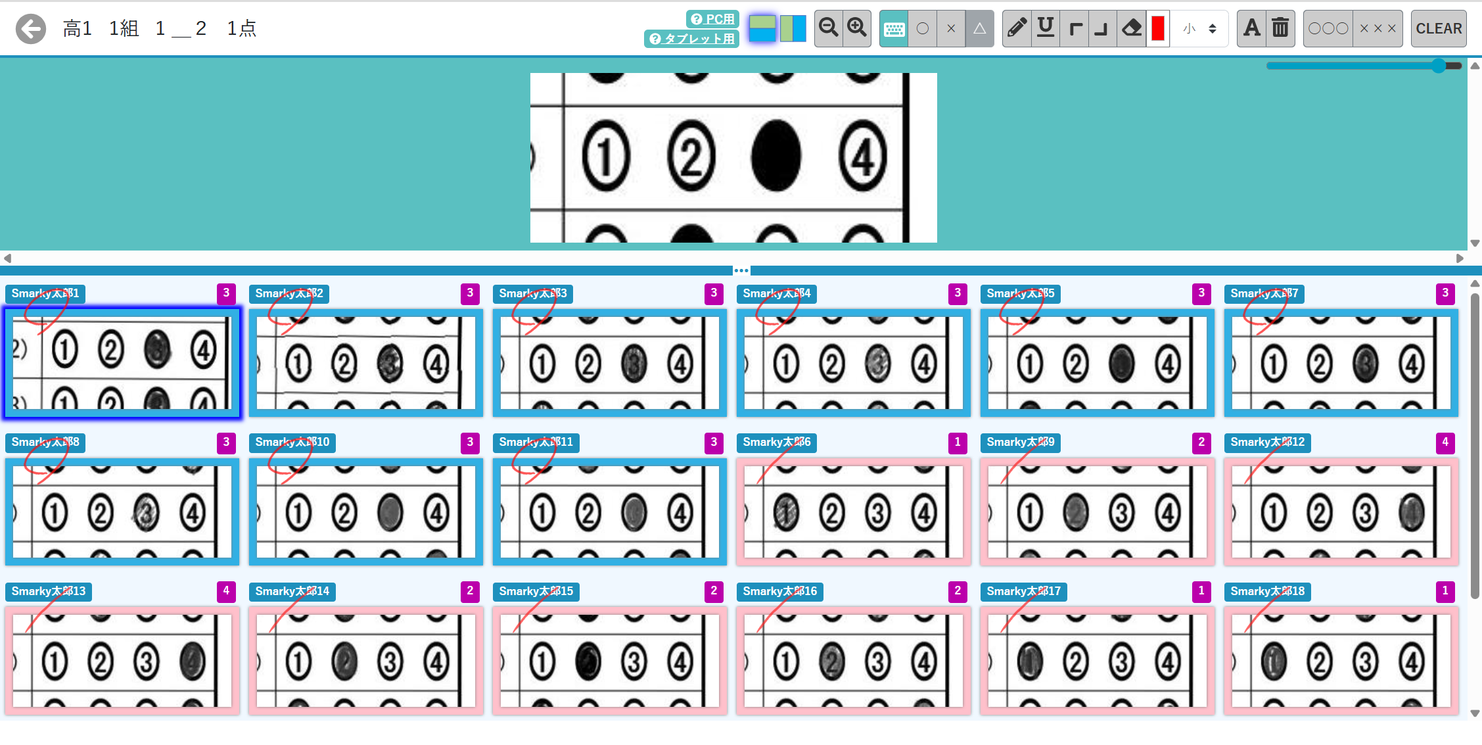This screenshot has width=1482, height=745.
Task: Toggle the triangle partial-mark mode
Action: [979, 28]
